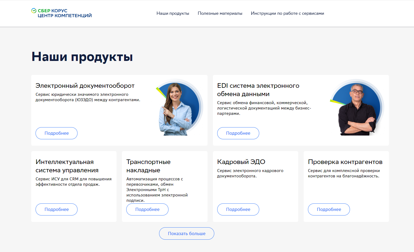The image size is (414, 252).
Task: Click Подробнее under Проверка контрагентов
Action: pyautogui.click(x=329, y=209)
